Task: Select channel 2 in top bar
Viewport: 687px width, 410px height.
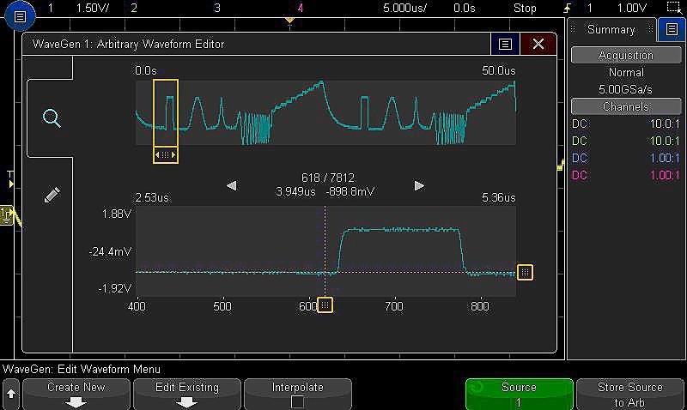Action: click(x=134, y=9)
